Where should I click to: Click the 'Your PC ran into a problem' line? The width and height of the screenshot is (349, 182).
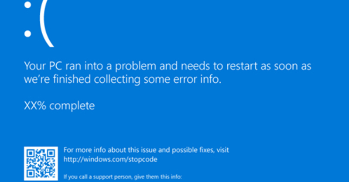pos(169,67)
